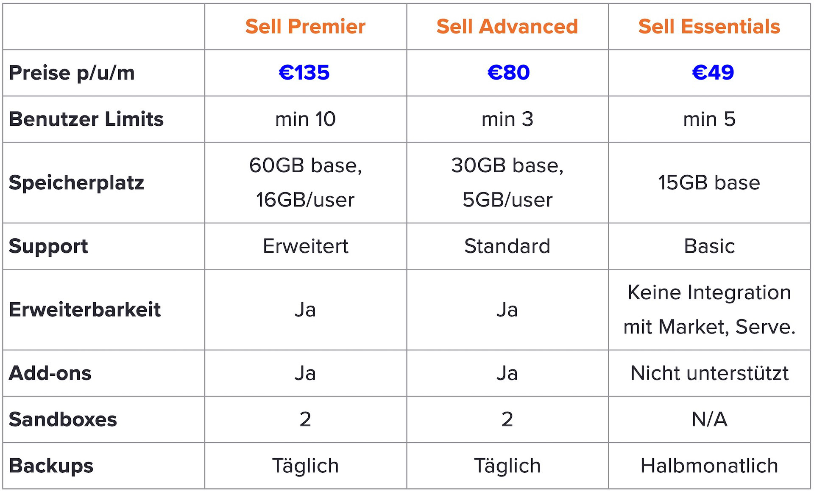Screen dimensions: 814x493
Task: Select the Preise p/u/m row label
Action: click(x=72, y=73)
